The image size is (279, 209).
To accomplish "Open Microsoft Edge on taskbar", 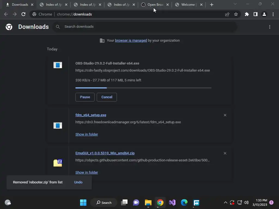I will coord(184,202).
